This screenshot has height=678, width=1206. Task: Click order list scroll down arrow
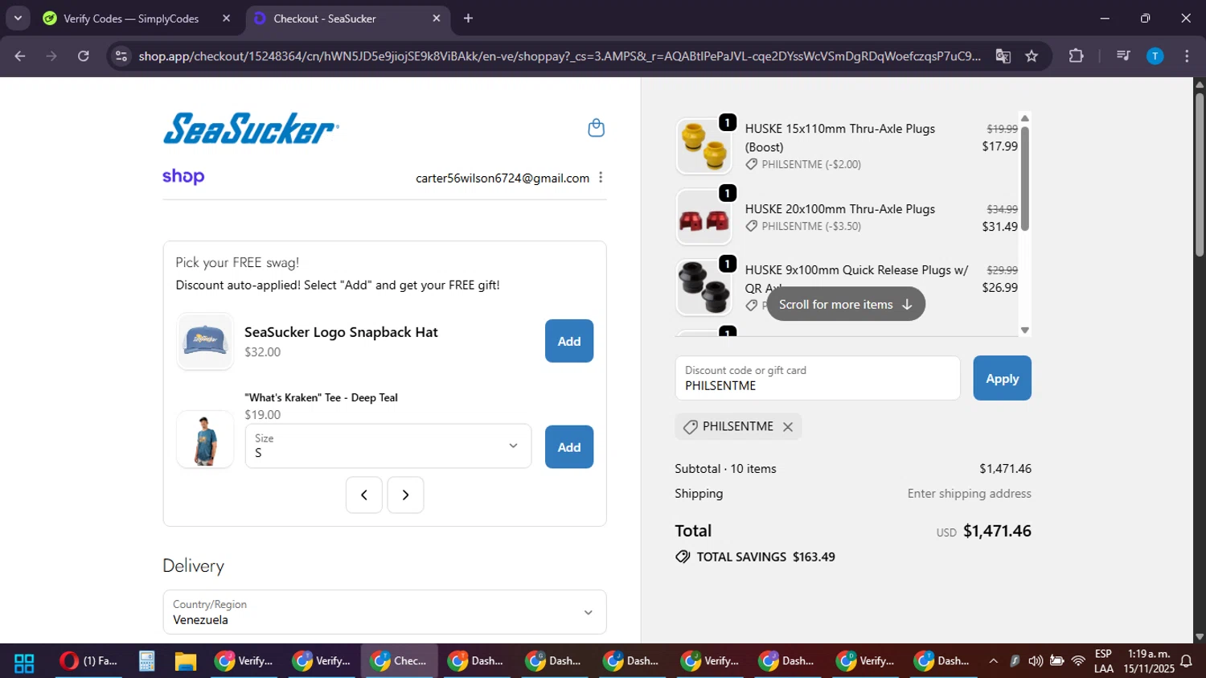pyautogui.click(x=1024, y=330)
